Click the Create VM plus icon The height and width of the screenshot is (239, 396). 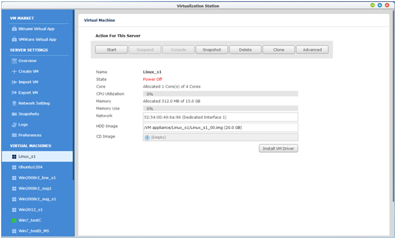click(x=14, y=71)
